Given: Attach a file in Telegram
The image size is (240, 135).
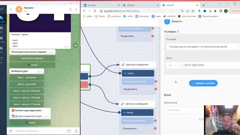Looking at the screenshot, I should point(10,131).
